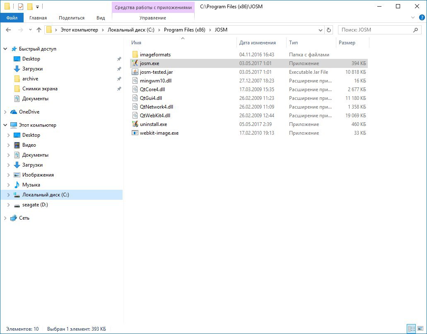Click the Средства работы с приложениями tab header

coord(153,7)
